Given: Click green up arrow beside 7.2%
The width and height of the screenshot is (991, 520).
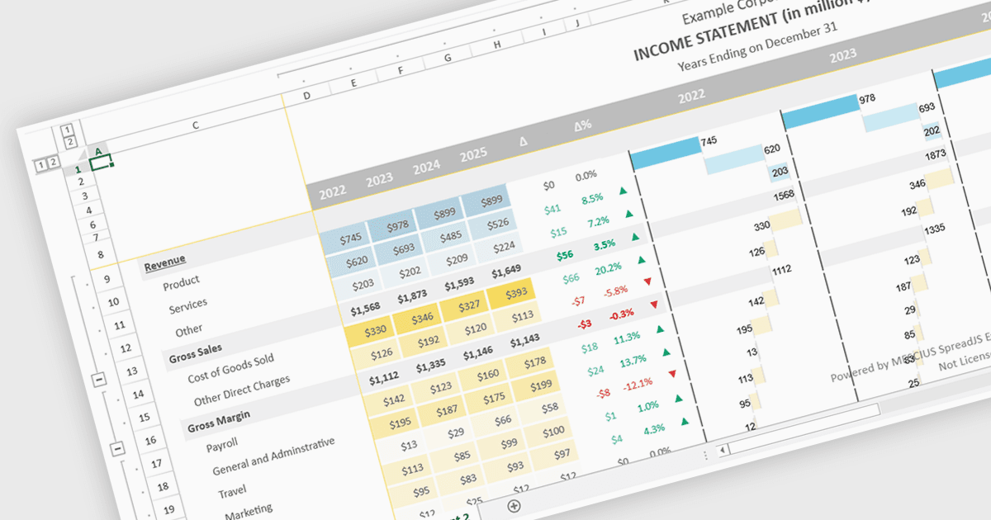Looking at the screenshot, I should pyautogui.click(x=629, y=214).
